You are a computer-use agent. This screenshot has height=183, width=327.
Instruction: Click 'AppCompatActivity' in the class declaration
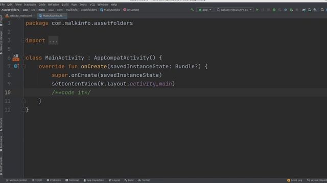pos(122,57)
